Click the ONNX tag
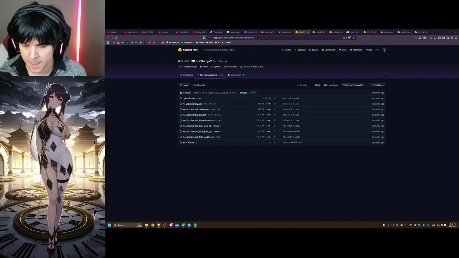 [204, 67]
